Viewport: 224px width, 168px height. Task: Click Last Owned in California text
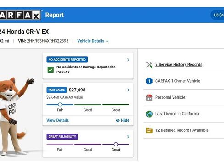click(x=177, y=114)
